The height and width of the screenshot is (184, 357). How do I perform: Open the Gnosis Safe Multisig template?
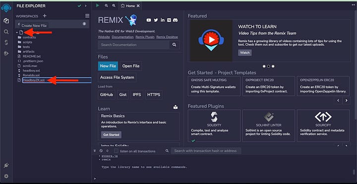pyautogui.click(x=214, y=86)
